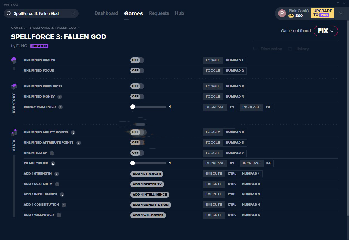Click the Money Multiplier slider handle
349x240 pixels.
pos(133,107)
